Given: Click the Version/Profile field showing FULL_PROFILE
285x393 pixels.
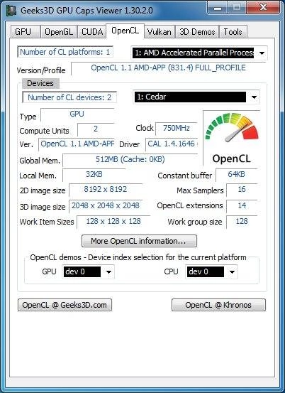Looking at the screenshot, I should coord(168,68).
